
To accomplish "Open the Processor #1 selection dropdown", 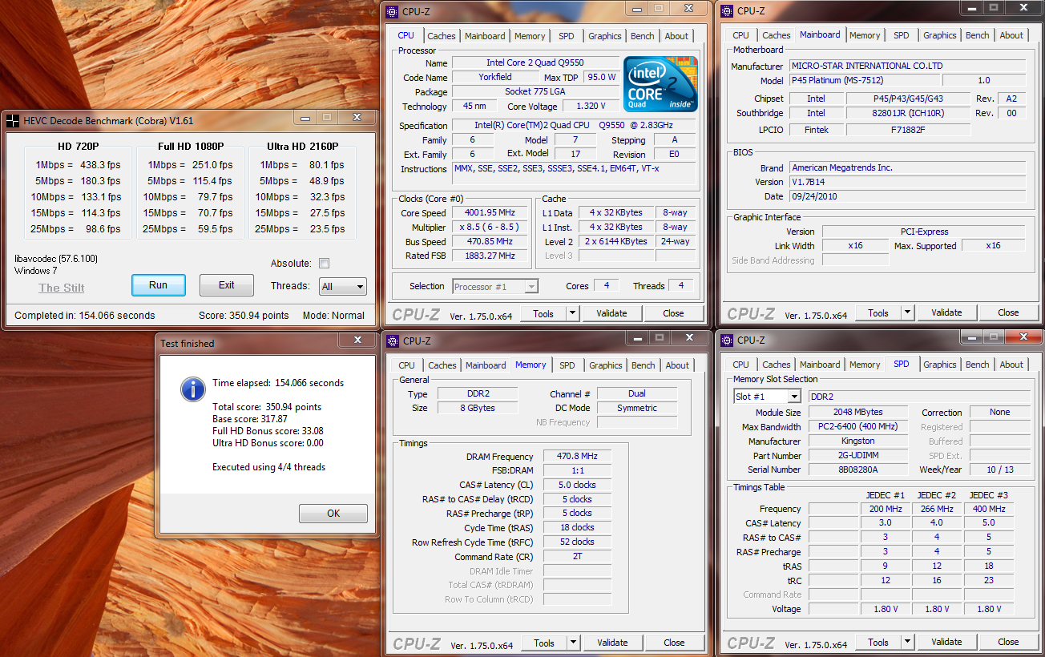I will pos(494,286).
